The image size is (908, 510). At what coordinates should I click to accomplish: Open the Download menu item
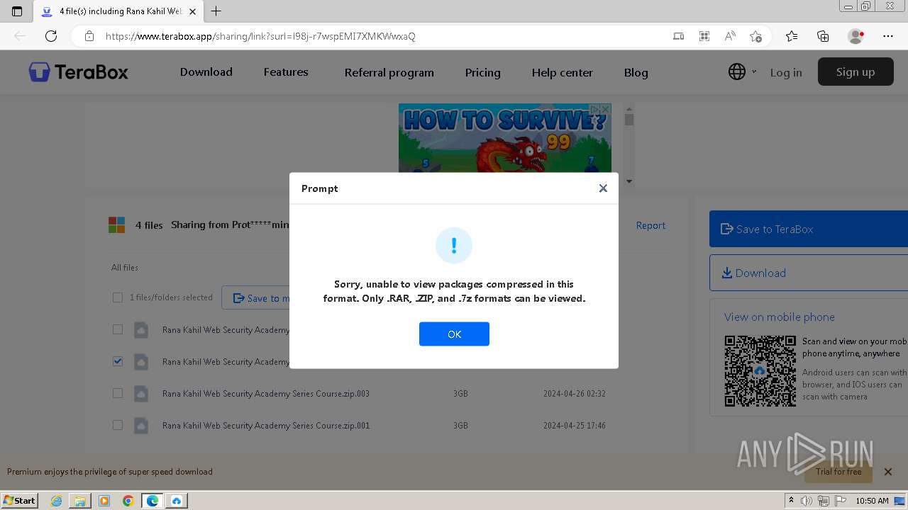206,72
